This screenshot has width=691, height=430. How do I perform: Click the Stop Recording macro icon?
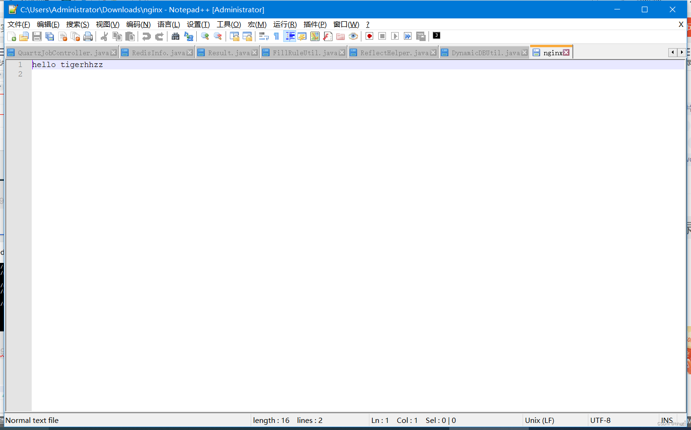tap(382, 36)
